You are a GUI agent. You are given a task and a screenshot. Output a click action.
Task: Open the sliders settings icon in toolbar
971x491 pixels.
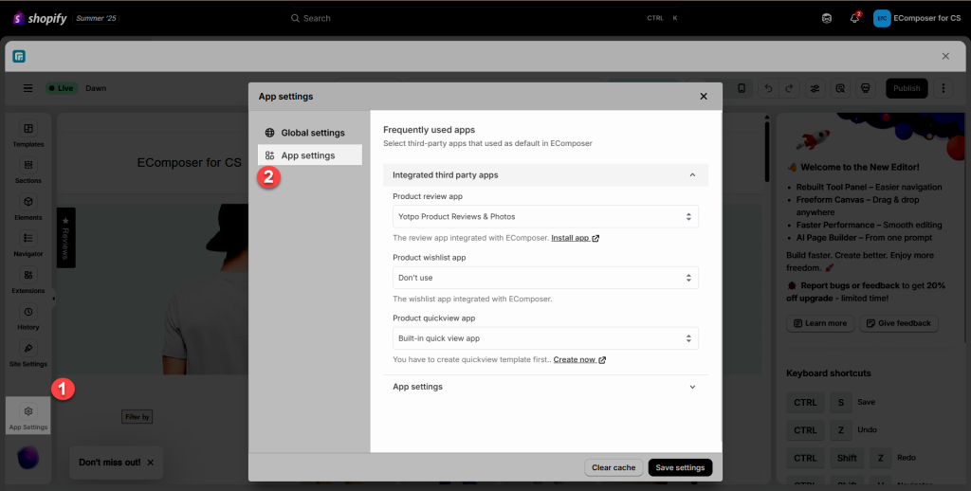(x=815, y=88)
